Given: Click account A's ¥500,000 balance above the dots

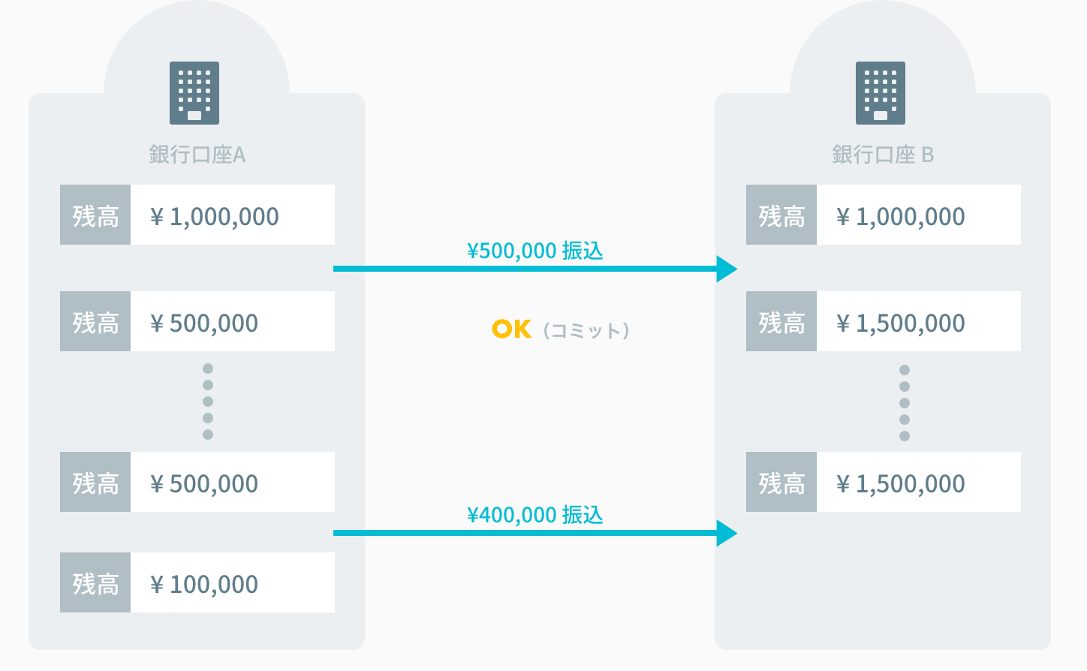Looking at the screenshot, I should tap(204, 323).
